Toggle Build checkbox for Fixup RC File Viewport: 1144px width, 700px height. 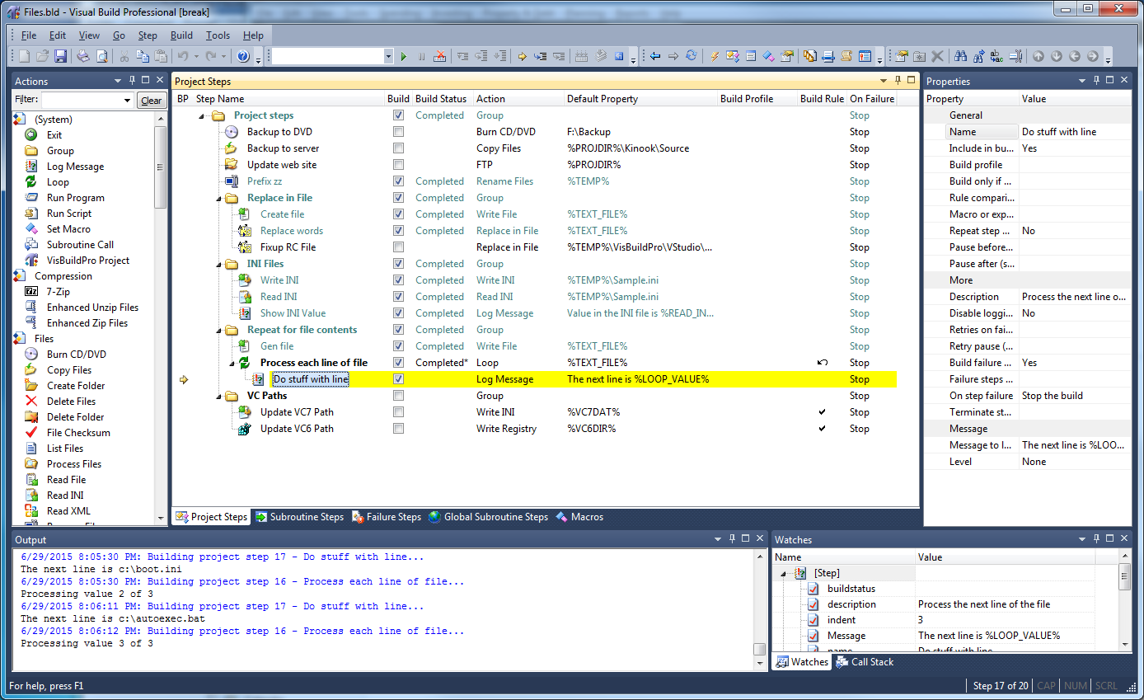click(x=399, y=247)
